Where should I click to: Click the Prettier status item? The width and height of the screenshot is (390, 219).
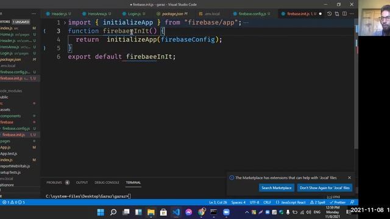338,203
